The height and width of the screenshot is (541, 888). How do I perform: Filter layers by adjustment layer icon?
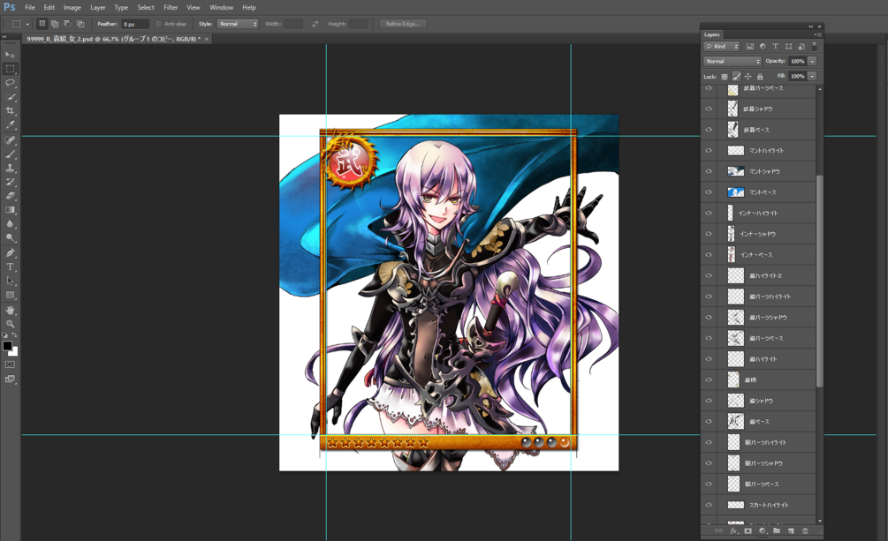(763, 47)
